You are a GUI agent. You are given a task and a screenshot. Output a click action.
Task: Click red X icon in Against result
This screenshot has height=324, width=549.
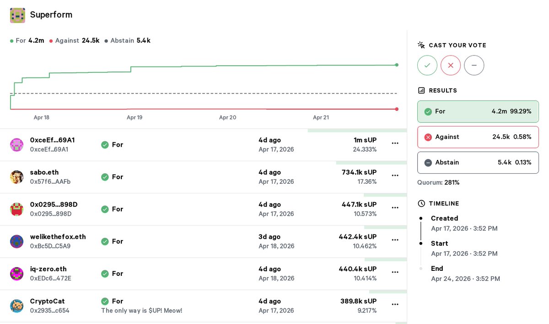click(x=428, y=137)
